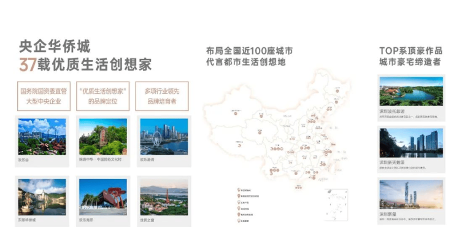
Task: Select the TOP系顶豪作品 heading
Action: coord(411,51)
